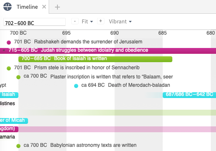This screenshot has width=216, height=151.
Task: Zoom out with the minus button
Action: point(75,21)
